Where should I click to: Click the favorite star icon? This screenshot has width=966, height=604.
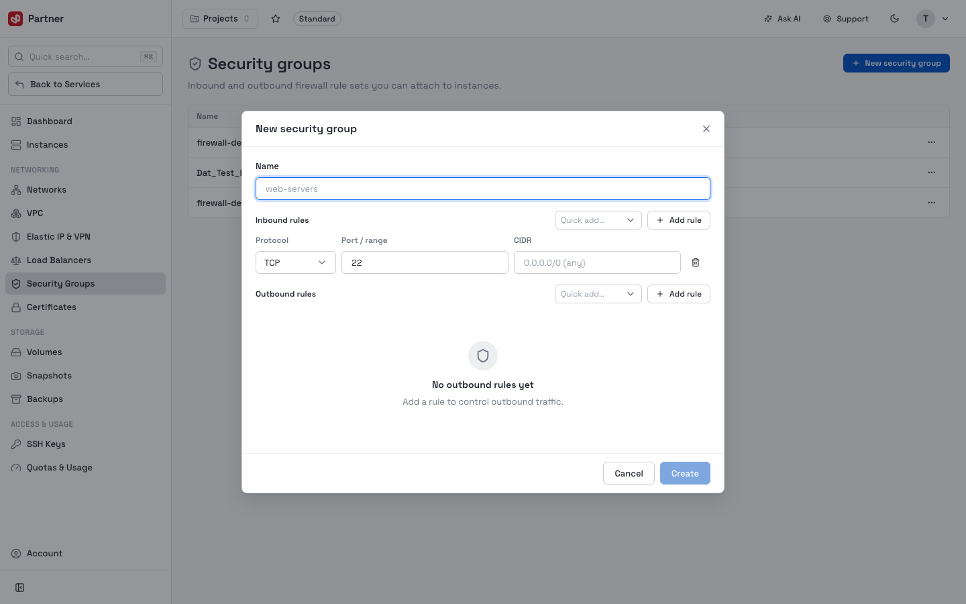click(x=276, y=19)
